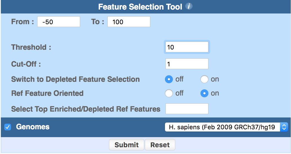Screen dimensions: 291x154
Task: Click the From input field
Action: [59, 22]
